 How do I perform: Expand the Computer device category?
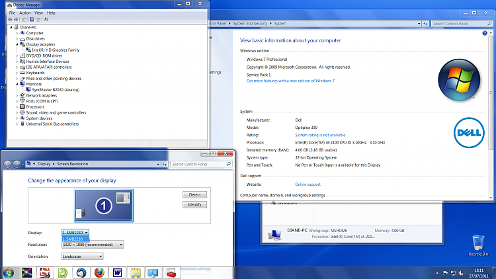pos(17,33)
